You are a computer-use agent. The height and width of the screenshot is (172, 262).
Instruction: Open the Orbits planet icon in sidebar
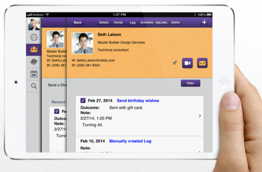click(x=34, y=62)
